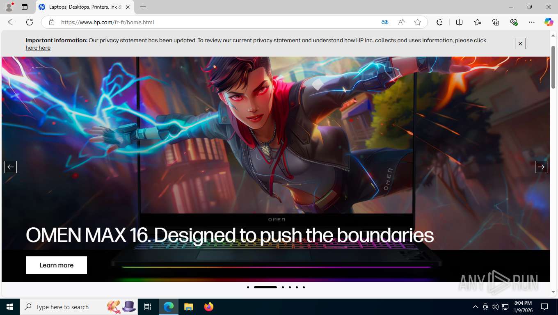Start Read Aloud in address bar
Image resolution: width=558 pixels, height=315 pixels.
coord(401,22)
